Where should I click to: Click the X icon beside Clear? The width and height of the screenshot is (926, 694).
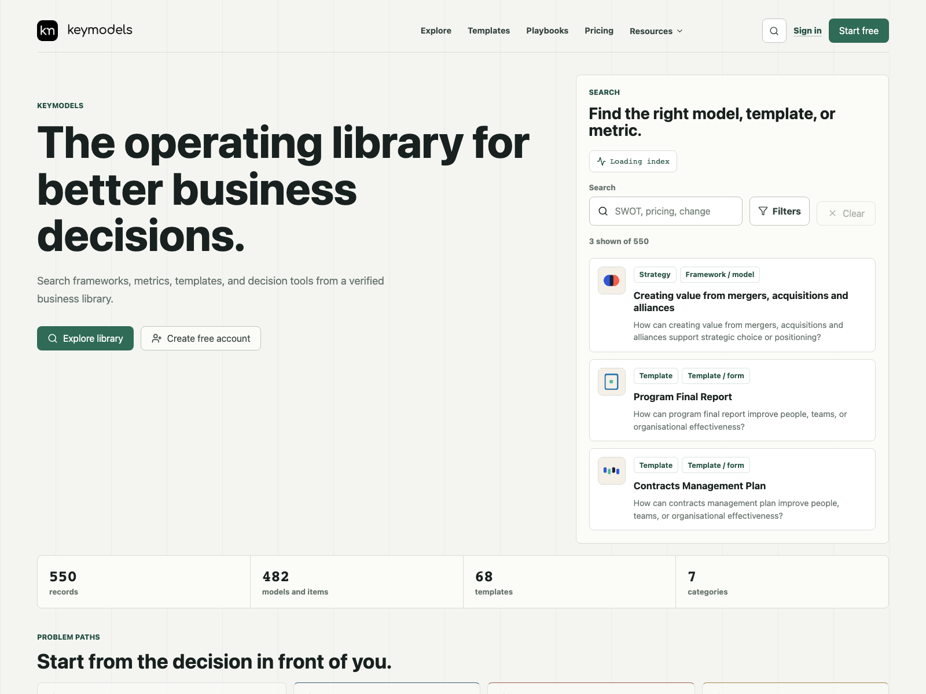(832, 213)
